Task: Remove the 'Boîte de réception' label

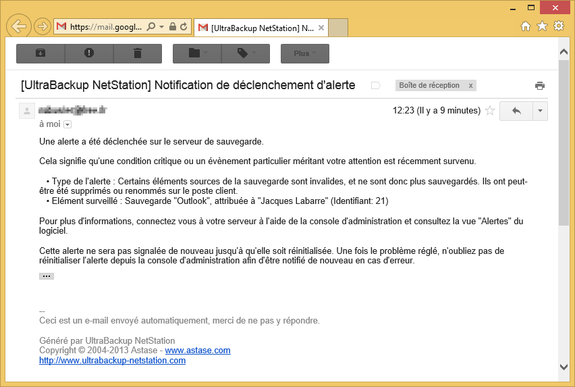Action: point(470,86)
